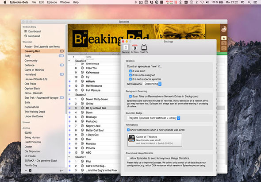Viewport: 261px width, 182px height.
Task: Open the Edit menu
Action: tap(42, 2)
